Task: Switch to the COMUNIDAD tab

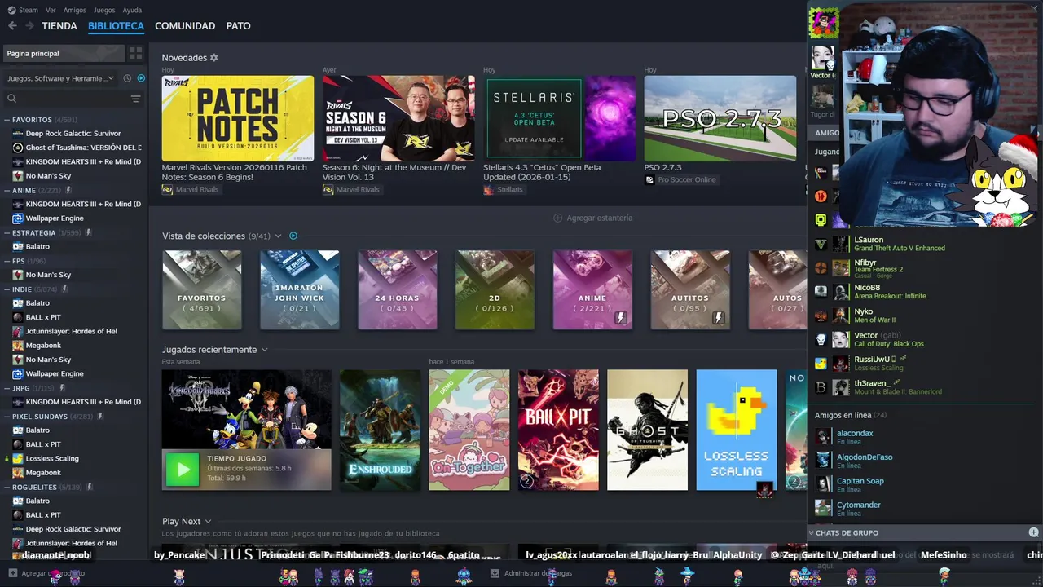Action: pos(185,26)
